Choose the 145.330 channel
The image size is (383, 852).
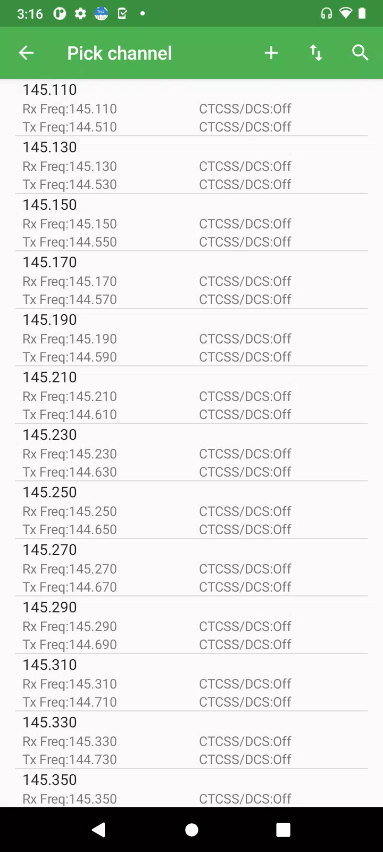[191, 740]
